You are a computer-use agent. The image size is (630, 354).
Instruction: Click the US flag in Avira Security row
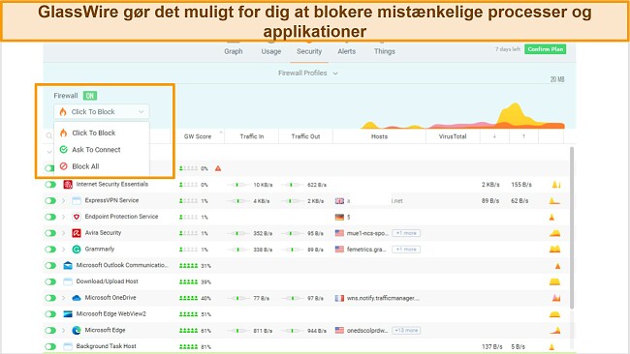(x=339, y=233)
